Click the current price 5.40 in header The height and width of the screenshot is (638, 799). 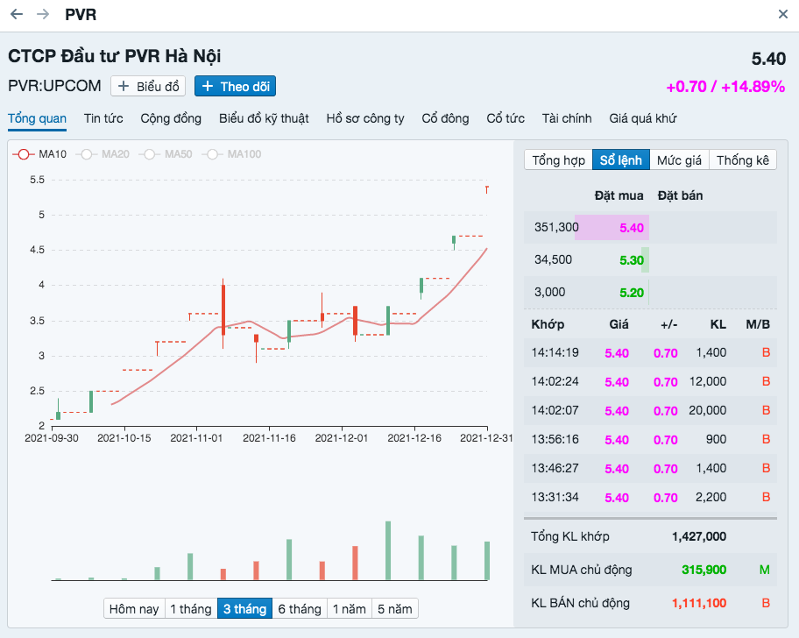[x=768, y=59]
